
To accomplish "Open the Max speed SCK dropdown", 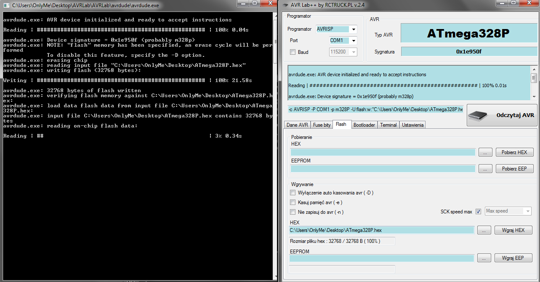I will pos(508,211).
